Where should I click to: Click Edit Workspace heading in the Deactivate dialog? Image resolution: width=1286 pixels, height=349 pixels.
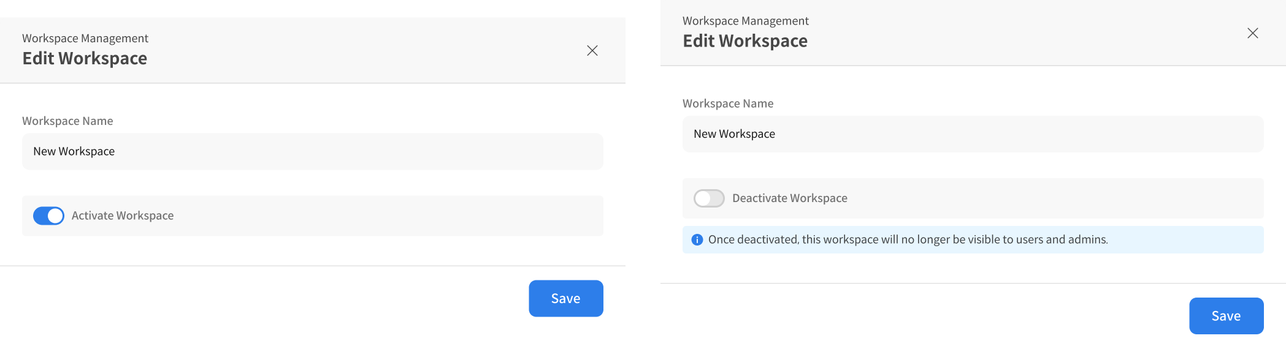[x=745, y=41]
